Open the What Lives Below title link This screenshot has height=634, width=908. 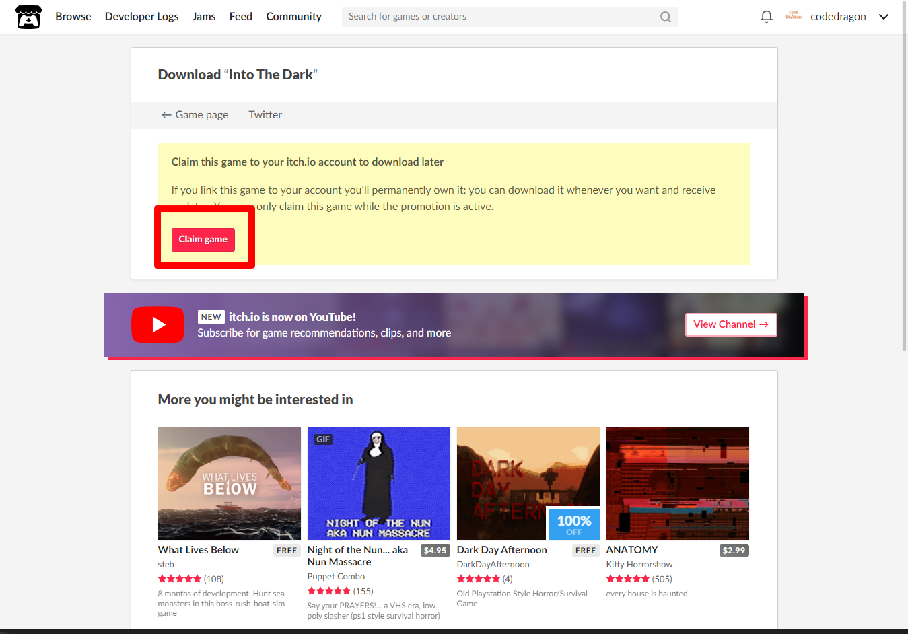click(x=199, y=550)
